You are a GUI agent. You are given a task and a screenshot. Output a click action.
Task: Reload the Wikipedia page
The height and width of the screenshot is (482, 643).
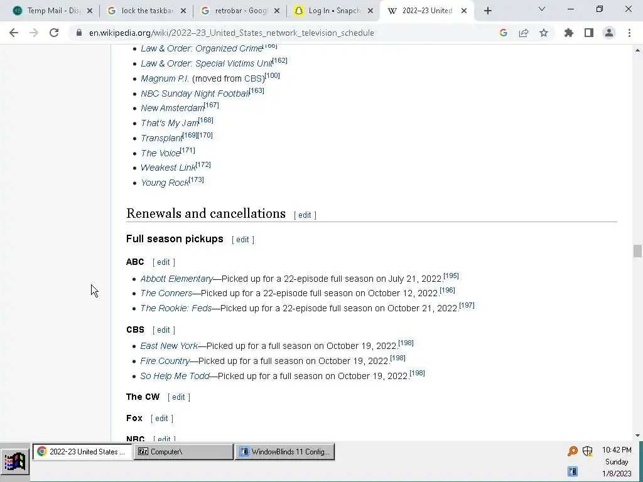coord(54,33)
